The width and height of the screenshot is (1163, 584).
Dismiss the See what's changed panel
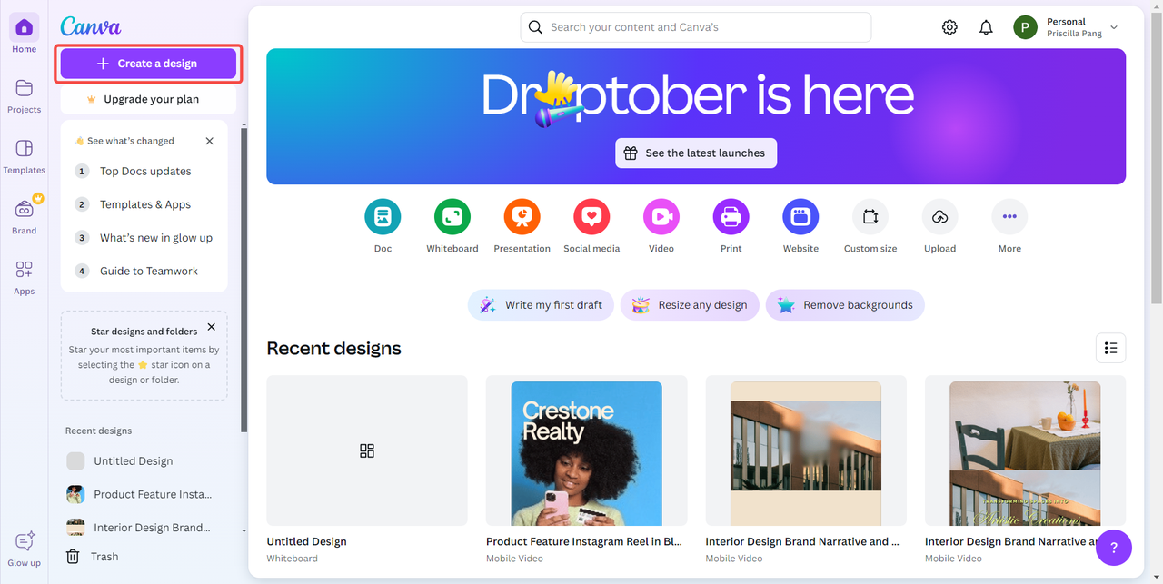pos(210,141)
